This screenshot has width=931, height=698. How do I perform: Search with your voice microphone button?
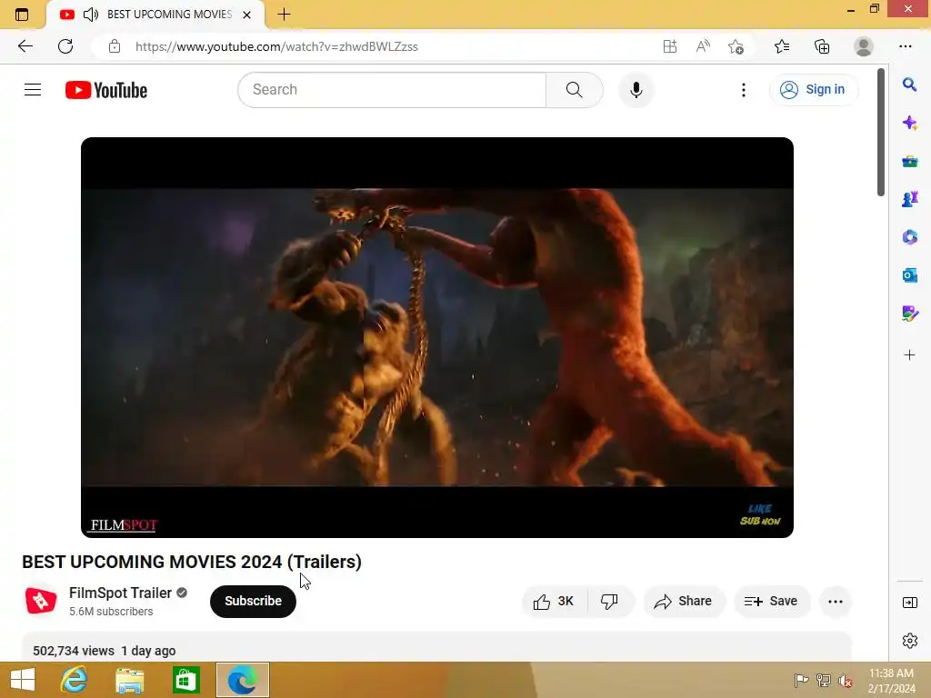pos(636,90)
